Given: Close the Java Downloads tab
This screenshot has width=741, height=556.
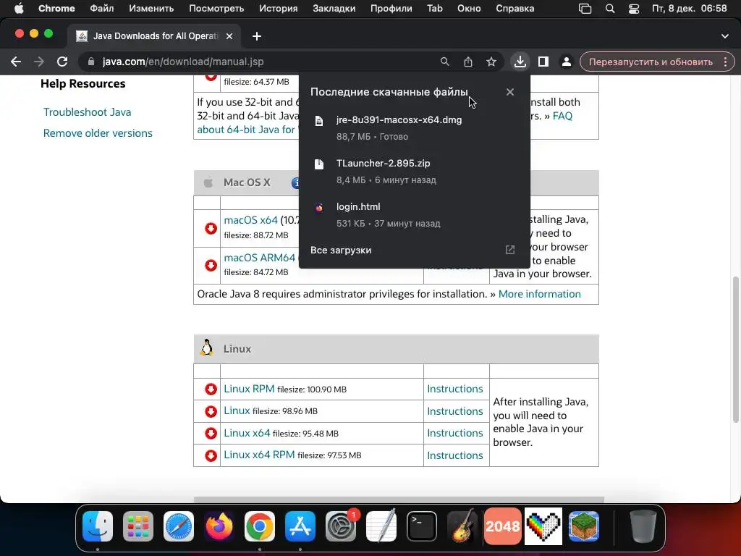Looking at the screenshot, I should click(x=229, y=36).
